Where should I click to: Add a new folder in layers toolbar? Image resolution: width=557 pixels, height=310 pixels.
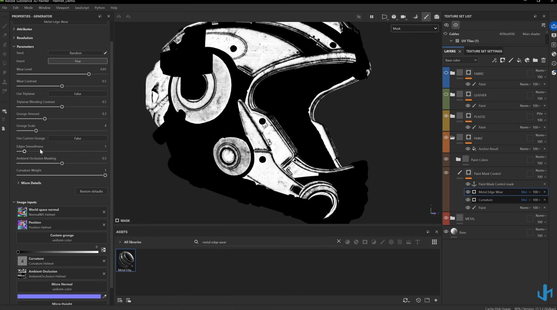click(x=535, y=60)
